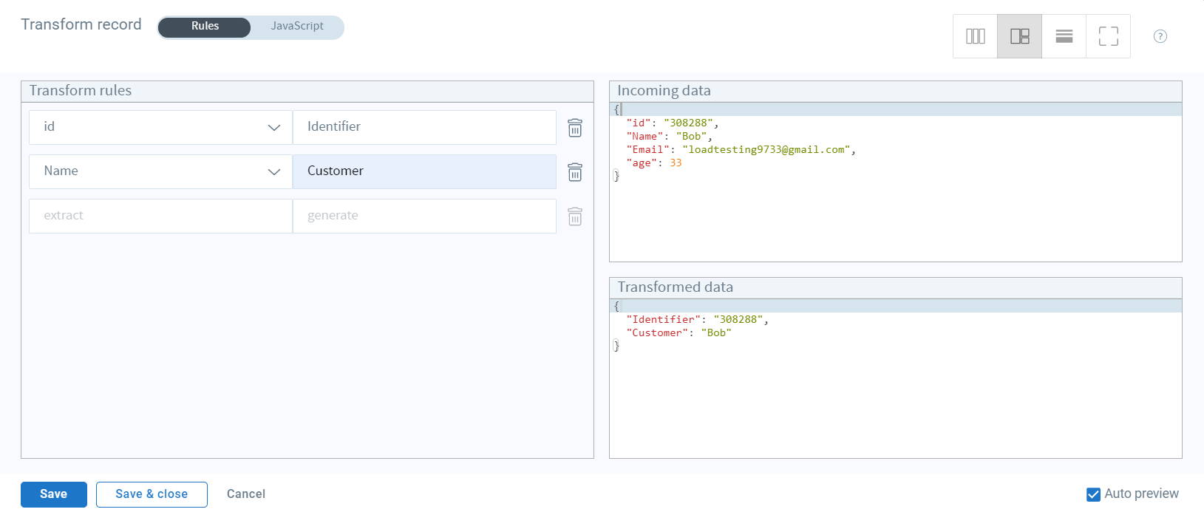Choose the stacked rows layout icon
The image size is (1204, 529).
1064,36
